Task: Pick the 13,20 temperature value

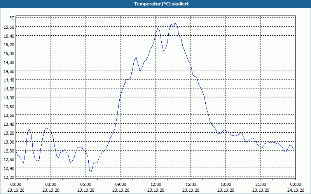Action: pos(9,133)
